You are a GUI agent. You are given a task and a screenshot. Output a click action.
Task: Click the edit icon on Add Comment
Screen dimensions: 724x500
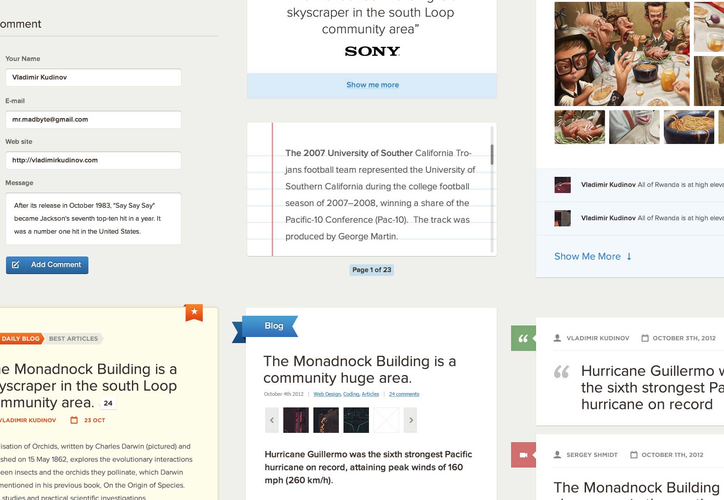click(15, 265)
